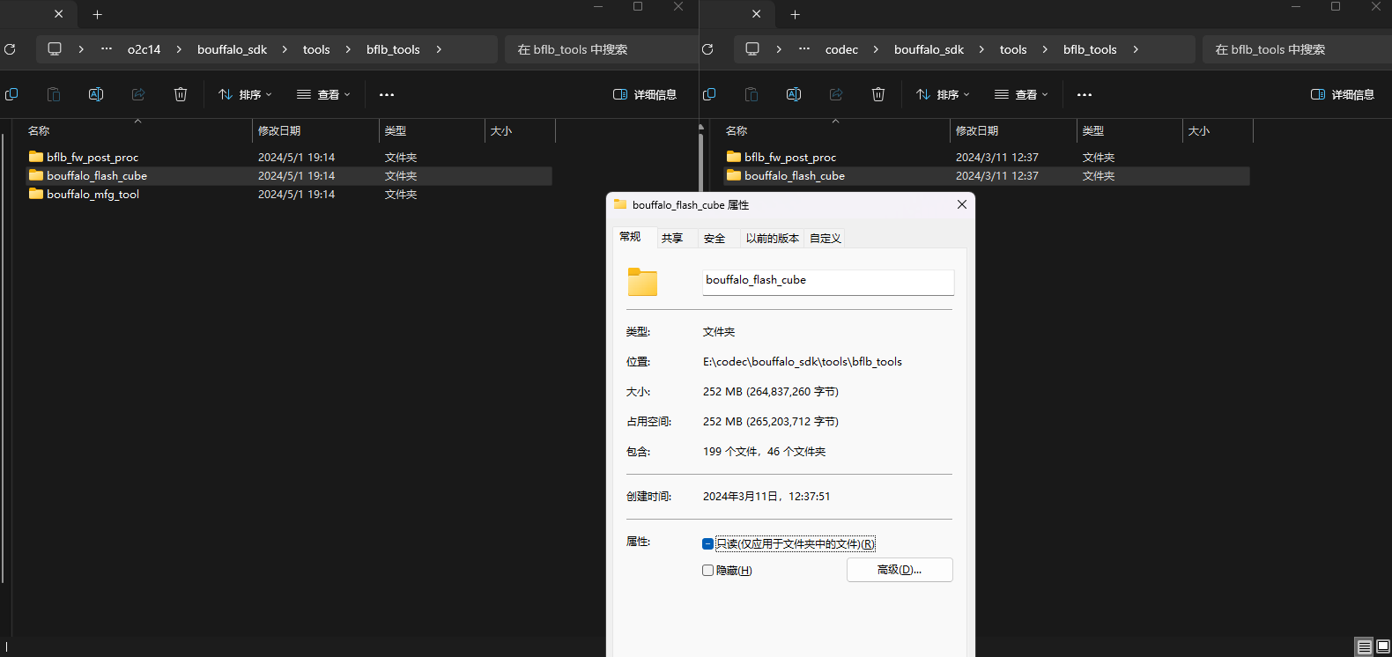Expand chevron after codec in right address bar

(x=876, y=49)
